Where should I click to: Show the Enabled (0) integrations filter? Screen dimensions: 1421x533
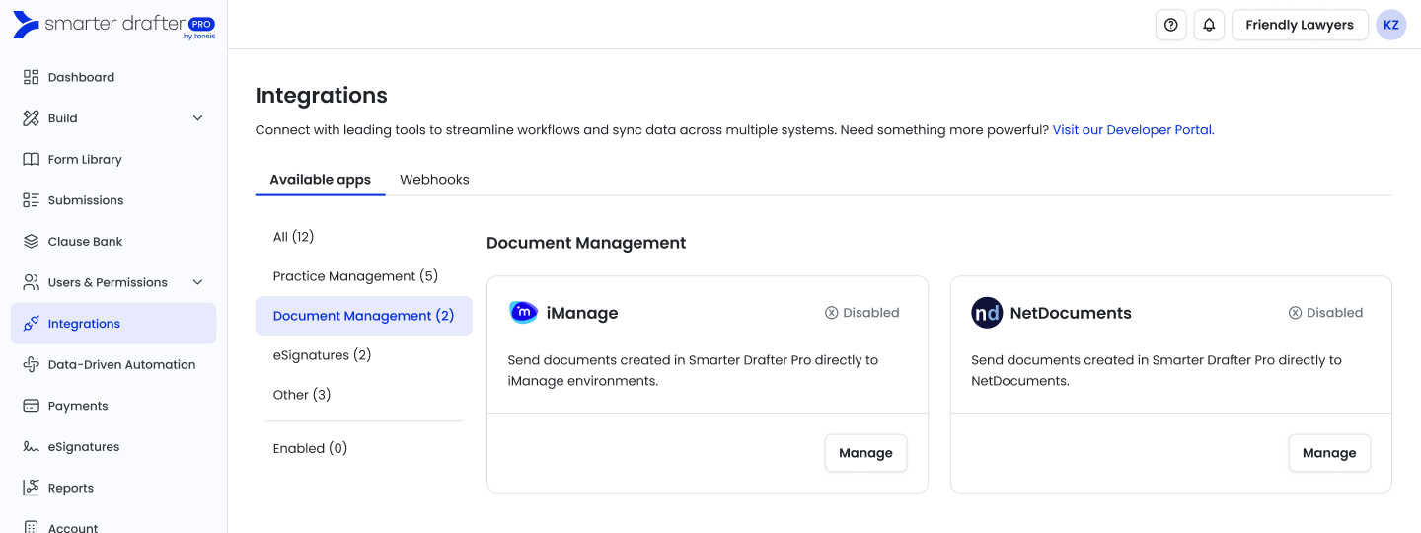[310, 448]
